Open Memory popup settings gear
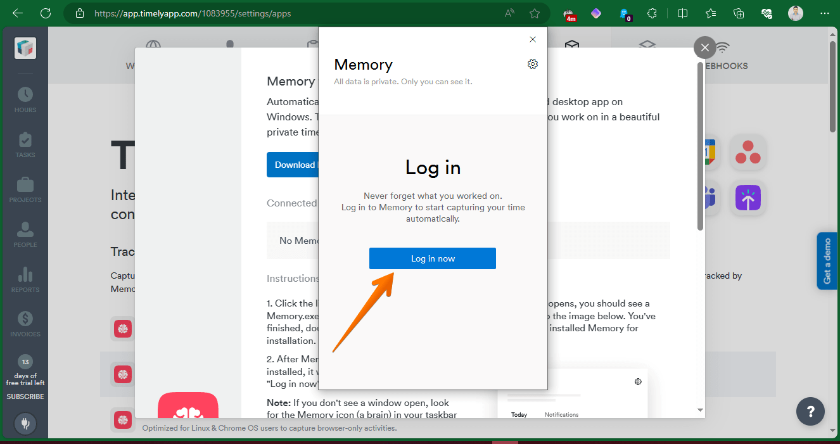Image resolution: width=840 pixels, height=444 pixels. coord(533,64)
